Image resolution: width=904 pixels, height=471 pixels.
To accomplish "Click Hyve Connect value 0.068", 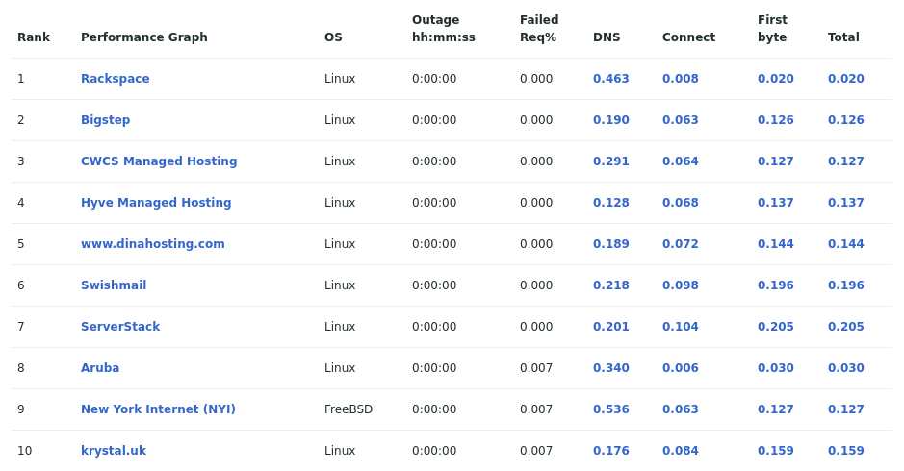I will pos(681,203).
